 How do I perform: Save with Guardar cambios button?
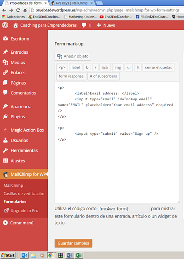pyautogui.click(x=73, y=243)
